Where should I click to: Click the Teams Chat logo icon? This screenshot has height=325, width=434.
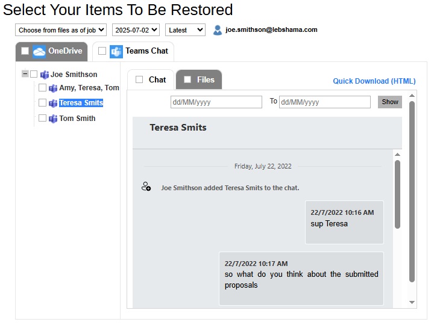pyautogui.click(x=116, y=51)
